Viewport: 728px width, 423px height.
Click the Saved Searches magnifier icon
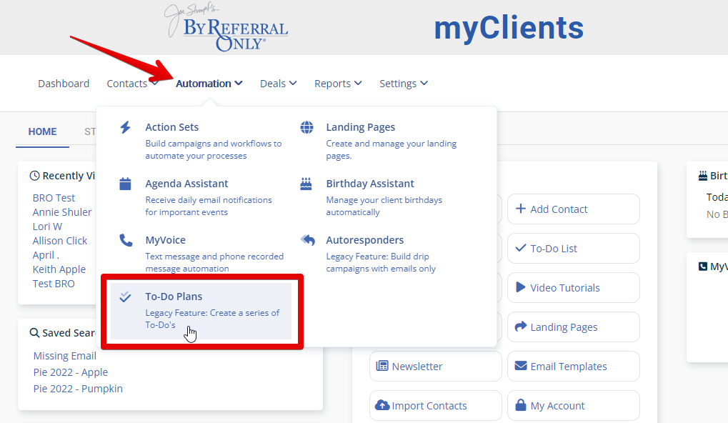pyautogui.click(x=34, y=333)
